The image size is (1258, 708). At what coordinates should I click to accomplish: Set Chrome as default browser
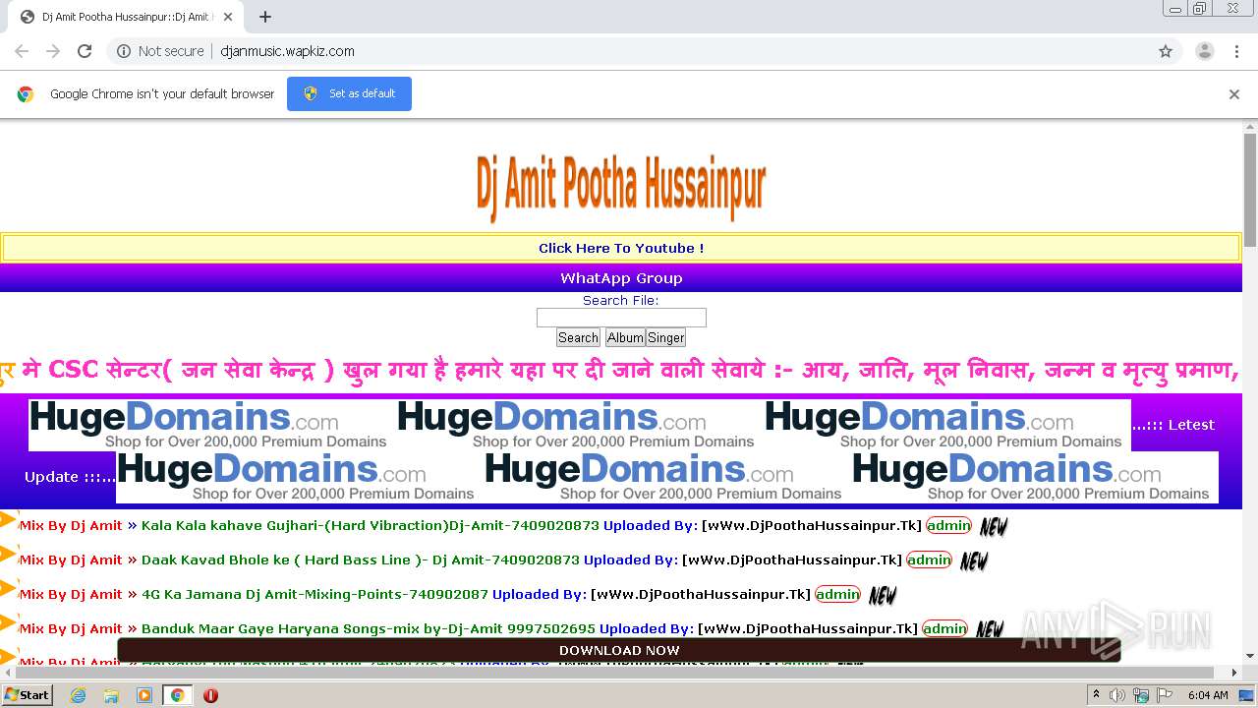tap(349, 93)
